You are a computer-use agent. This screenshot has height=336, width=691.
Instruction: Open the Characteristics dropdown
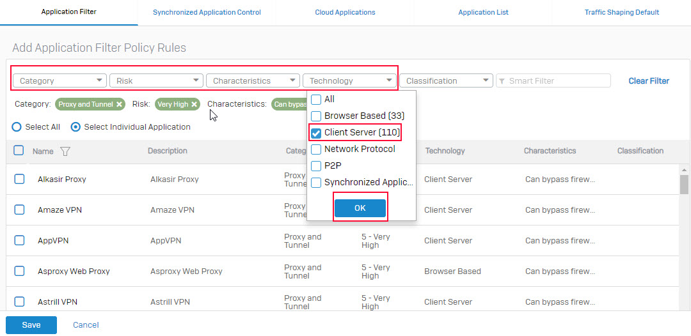tap(253, 80)
